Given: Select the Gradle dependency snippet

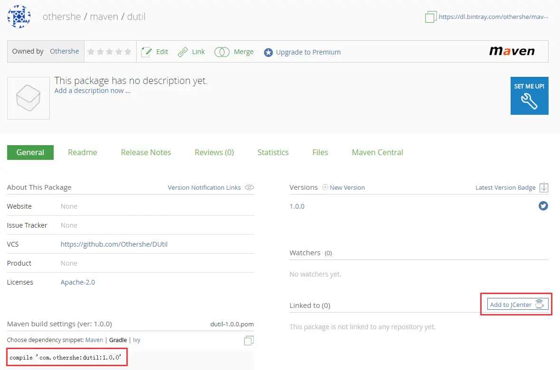Looking at the screenshot, I should coord(118,340).
